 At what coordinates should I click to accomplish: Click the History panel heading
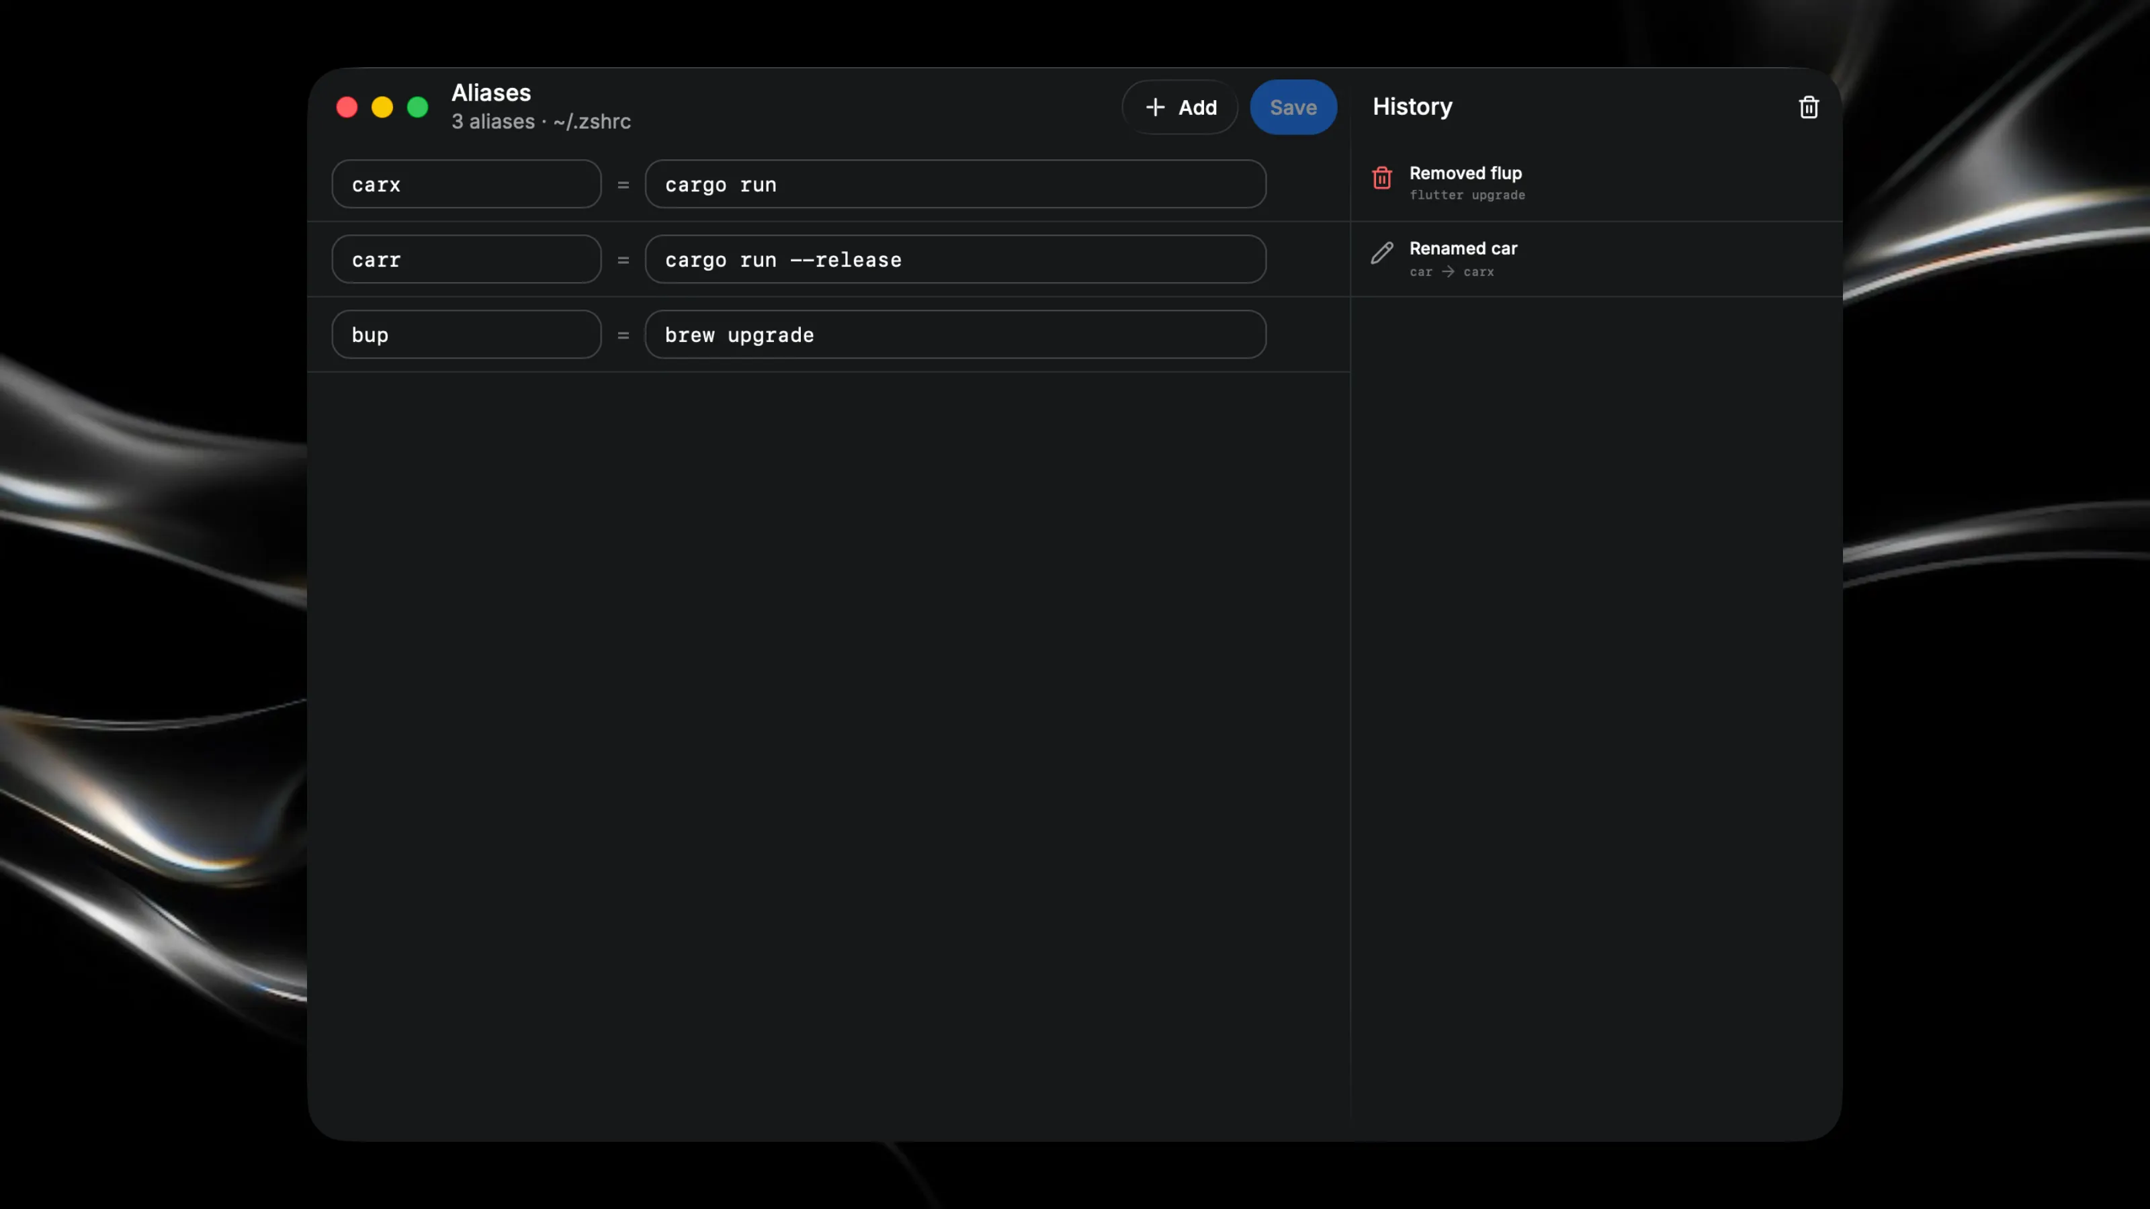(1412, 107)
